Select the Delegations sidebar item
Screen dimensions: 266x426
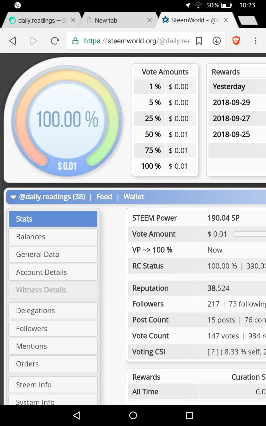click(53, 311)
